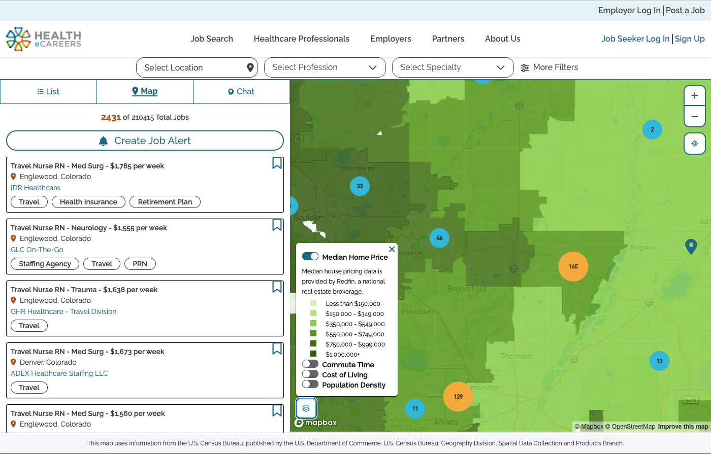This screenshot has height=454, width=711.
Task: Switch to the List tab
Action: point(48,91)
